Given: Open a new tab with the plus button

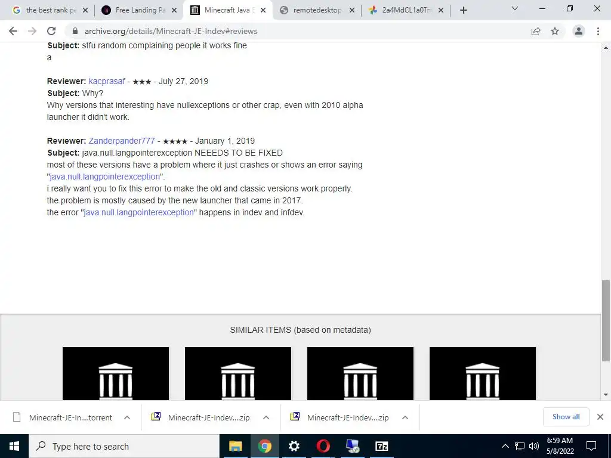Looking at the screenshot, I should (x=463, y=10).
